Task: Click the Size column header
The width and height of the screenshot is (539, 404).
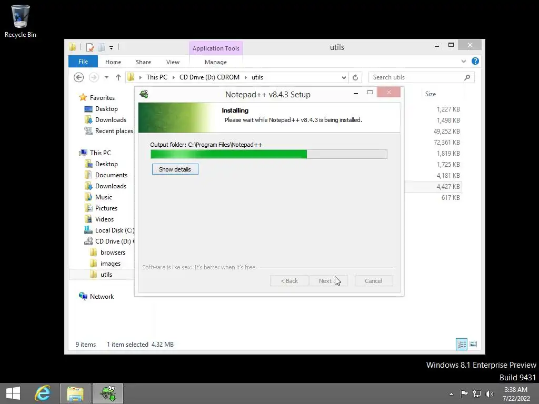Action: [x=431, y=94]
